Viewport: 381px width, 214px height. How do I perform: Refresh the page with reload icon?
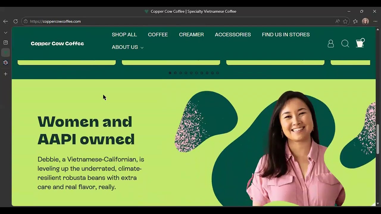15,21
